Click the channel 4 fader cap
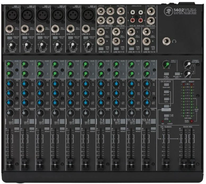Viewport: 206px width, 184px height. click(x=55, y=165)
